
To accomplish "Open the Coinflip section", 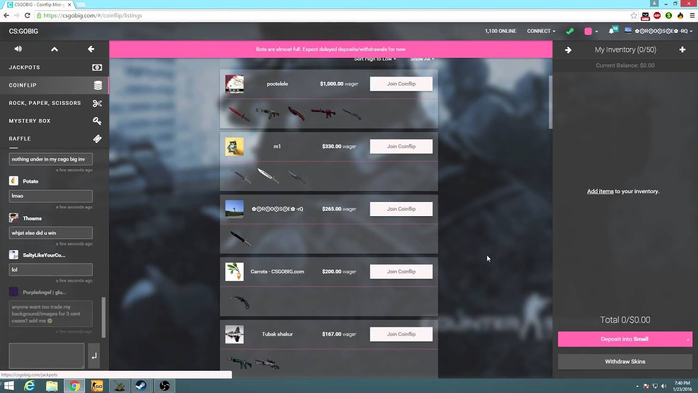I will click(55, 85).
